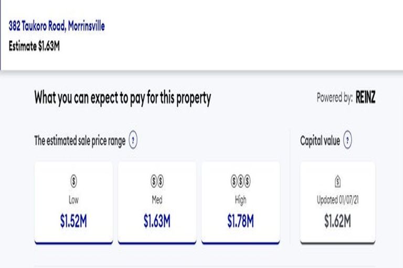403x268 pixels.
Task: Open the 382 Taukoro Road, Morrinsville link
Action: [57, 26]
